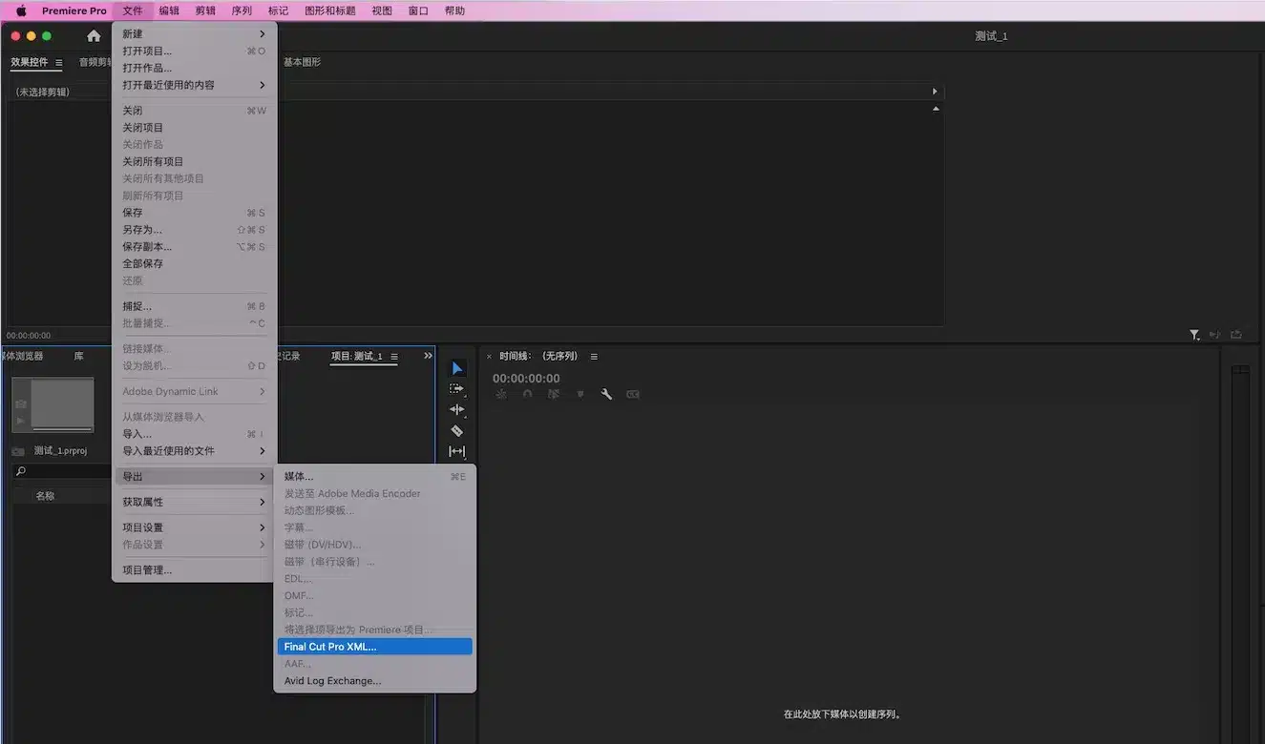Open Effect Controls panel menu icon

click(x=59, y=63)
